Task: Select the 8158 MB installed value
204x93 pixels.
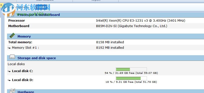Action: [x=110, y=42]
